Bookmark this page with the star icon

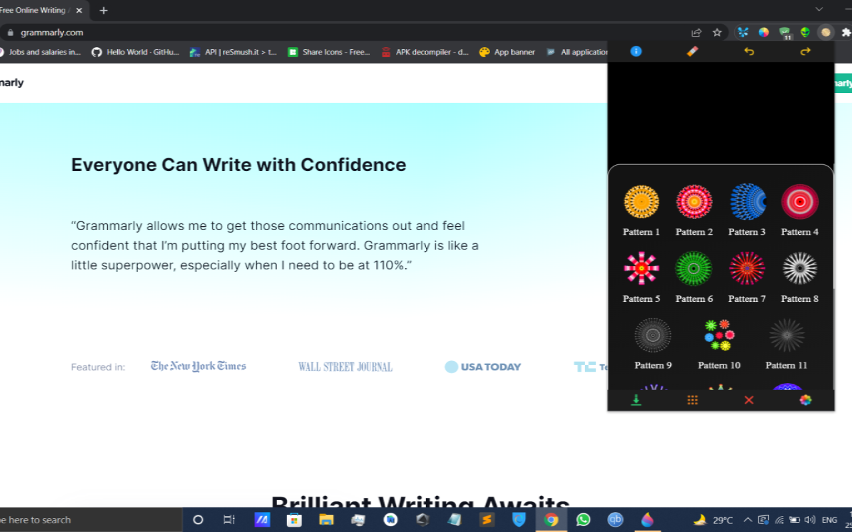pyautogui.click(x=717, y=32)
